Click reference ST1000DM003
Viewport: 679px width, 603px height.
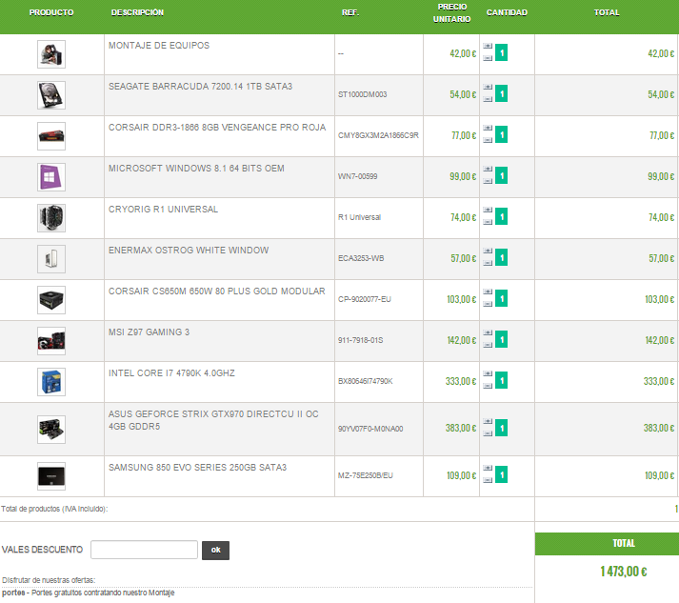tap(363, 94)
